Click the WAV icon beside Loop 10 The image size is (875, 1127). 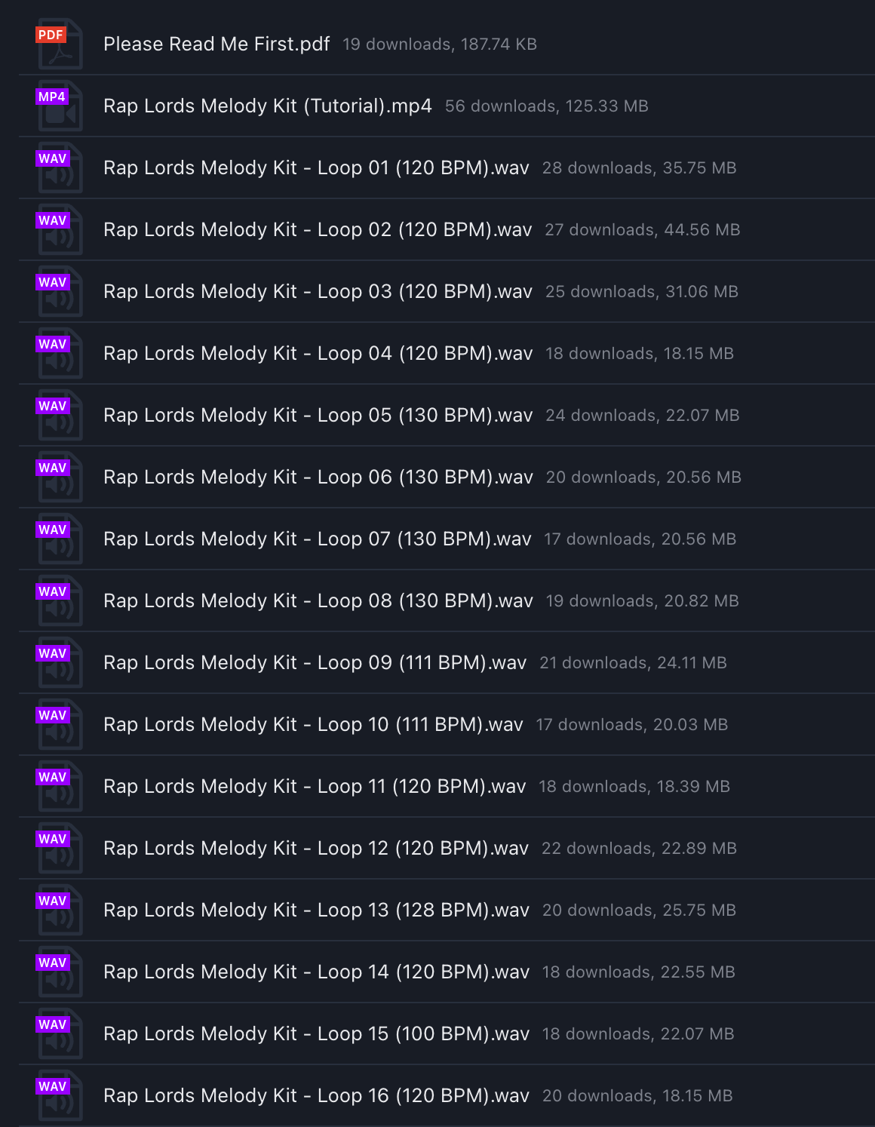point(59,724)
